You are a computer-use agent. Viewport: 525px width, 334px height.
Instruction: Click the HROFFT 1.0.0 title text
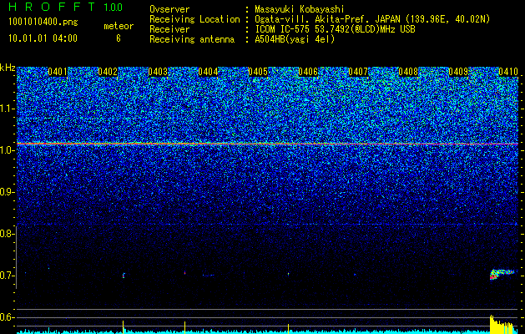tap(66, 7)
